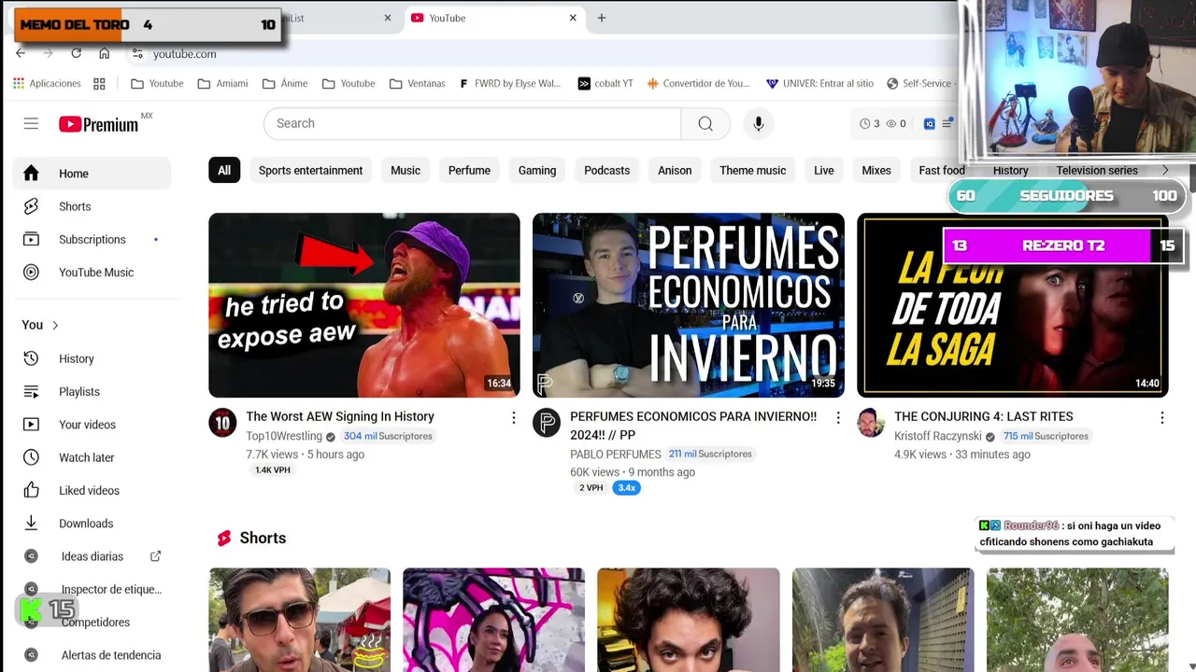Open Watch later in the sidebar
Viewport: 1196px width, 672px height.
[x=92, y=457]
